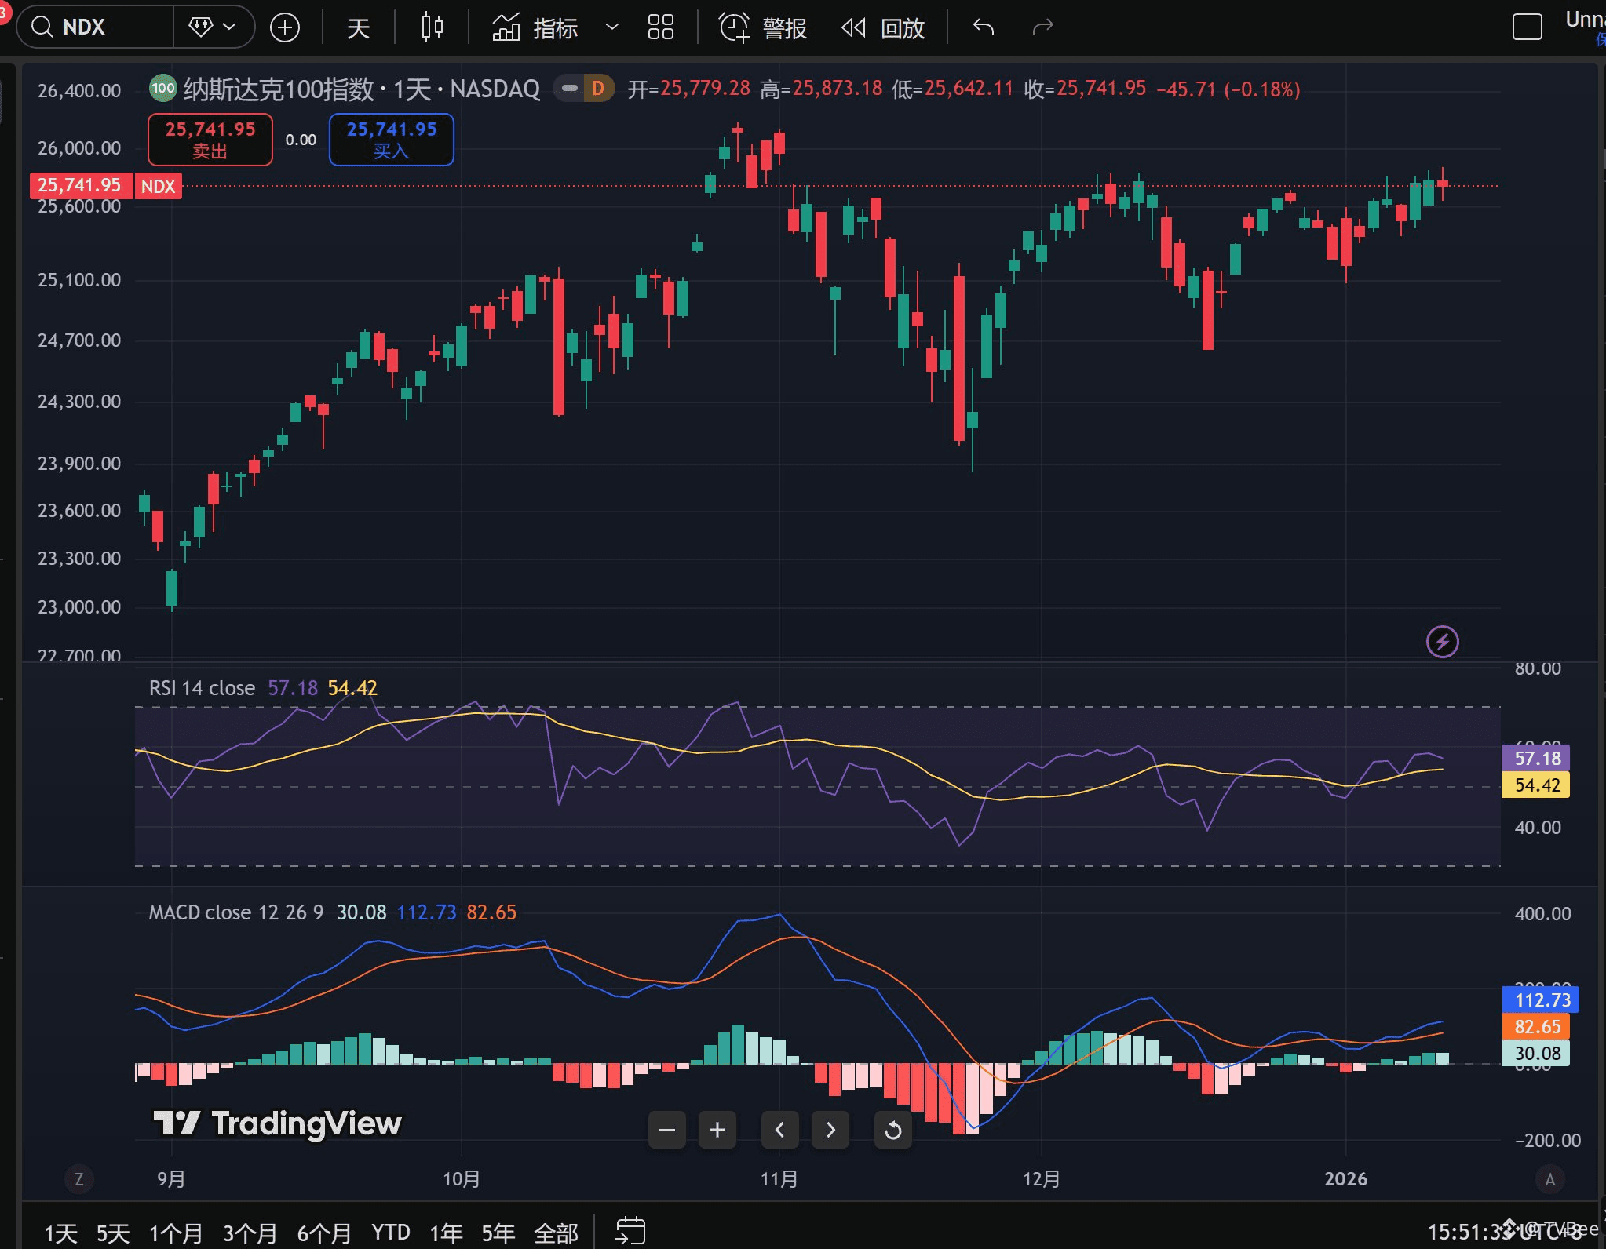The height and width of the screenshot is (1249, 1606).
Task: Click the add symbol plus icon
Action: (284, 26)
